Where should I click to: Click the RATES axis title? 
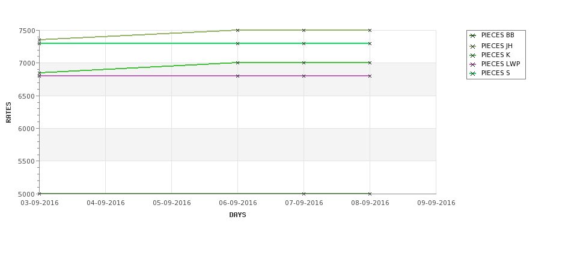click(8, 112)
